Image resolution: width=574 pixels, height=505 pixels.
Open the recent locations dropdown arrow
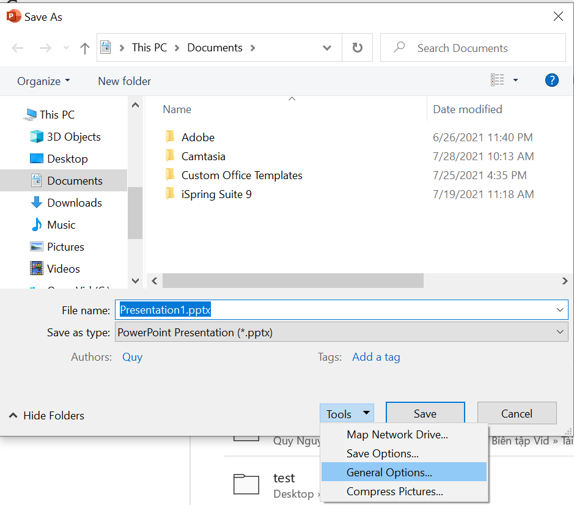click(x=66, y=48)
